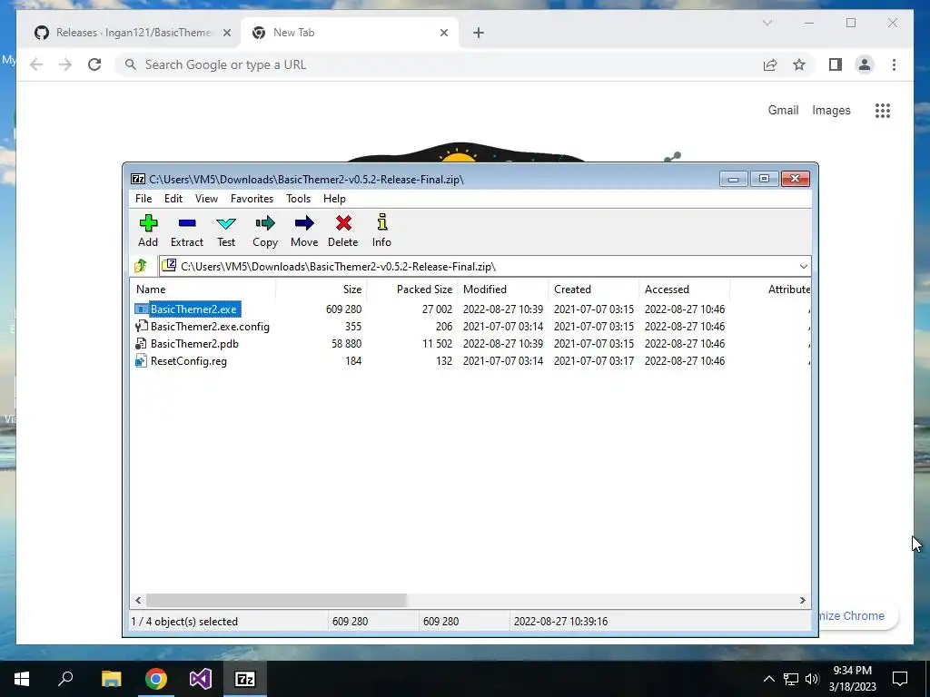Open the File menu in 7-Zip
The image size is (930, 697).
pyautogui.click(x=143, y=199)
